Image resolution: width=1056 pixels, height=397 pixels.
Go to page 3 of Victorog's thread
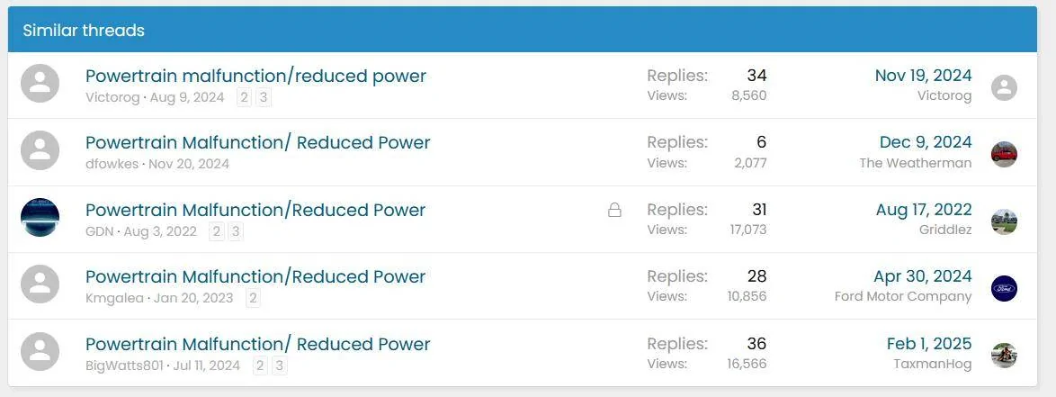264,97
